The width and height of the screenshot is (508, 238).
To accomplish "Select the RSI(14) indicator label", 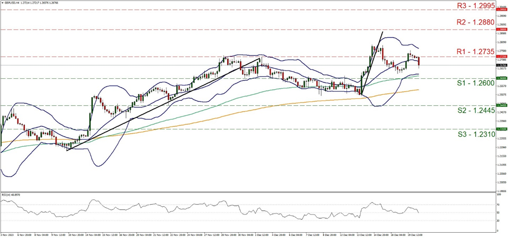I will (x=10, y=195).
